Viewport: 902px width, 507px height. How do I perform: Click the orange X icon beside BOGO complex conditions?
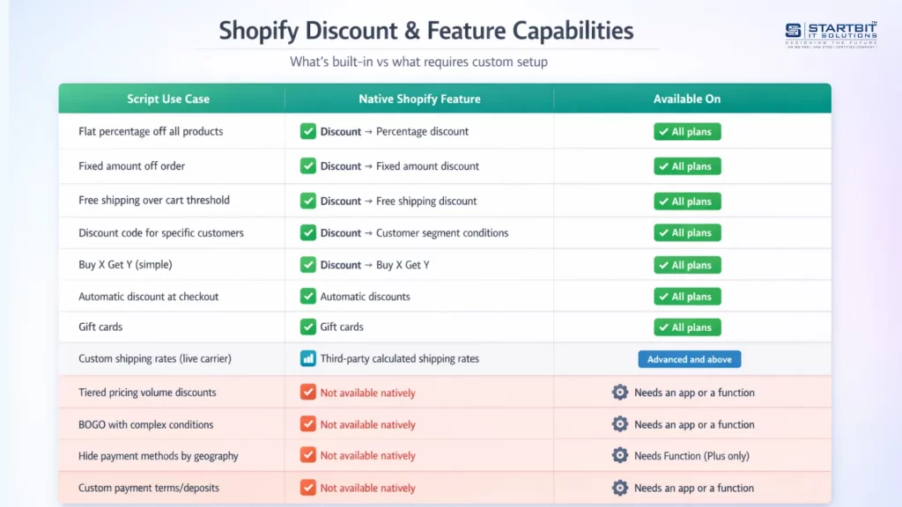point(307,424)
